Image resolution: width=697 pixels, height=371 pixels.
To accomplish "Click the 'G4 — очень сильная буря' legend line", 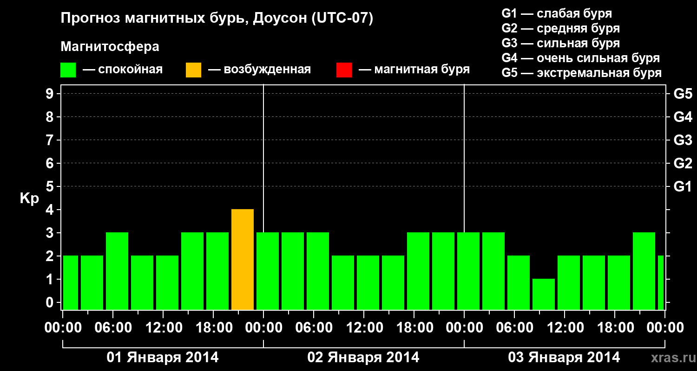I will point(580,58).
